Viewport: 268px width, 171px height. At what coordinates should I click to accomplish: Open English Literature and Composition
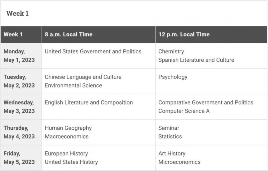(89, 103)
